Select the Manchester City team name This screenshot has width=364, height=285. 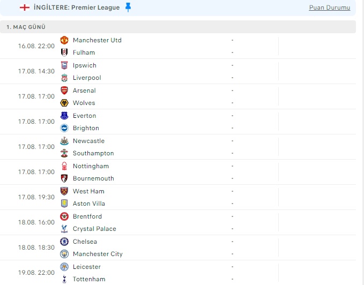click(x=98, y=254)
